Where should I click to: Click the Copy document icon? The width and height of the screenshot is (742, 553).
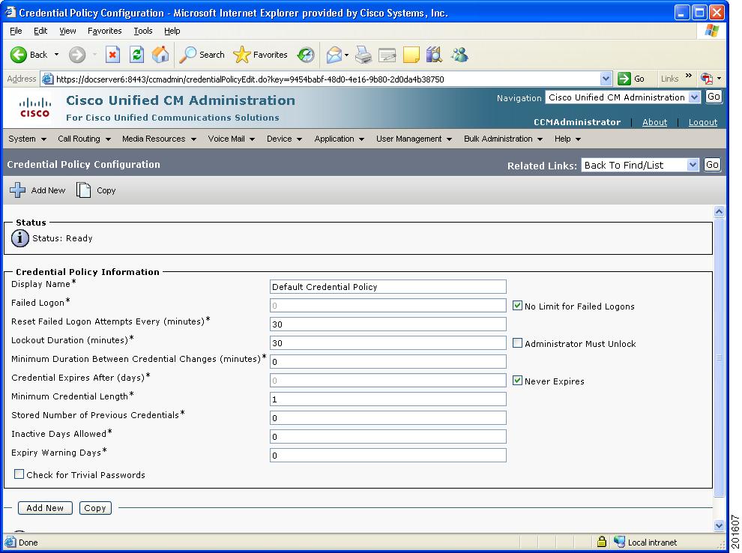coord(83,190)
